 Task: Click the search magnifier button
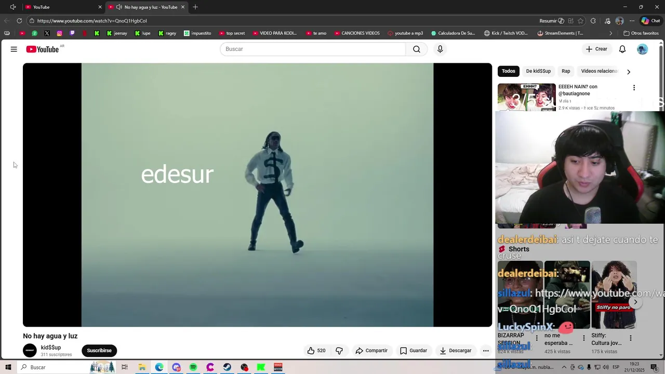coord(417,49)
